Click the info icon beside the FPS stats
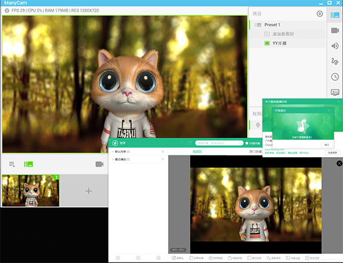The image size is (343, 263). [x=7, y=10]
